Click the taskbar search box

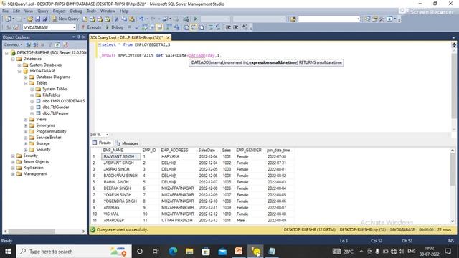coord(74,252)
